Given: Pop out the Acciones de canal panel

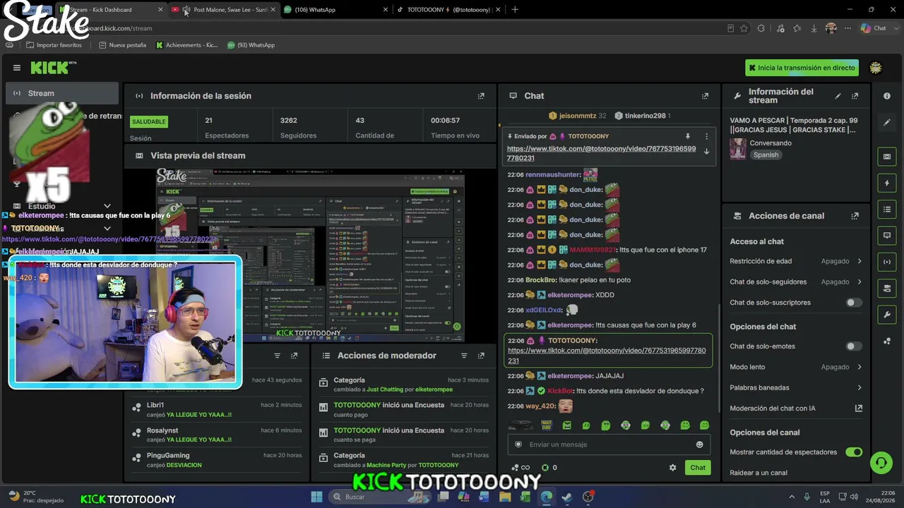Looking at the screenshot, I should click(x=855, y=216).
